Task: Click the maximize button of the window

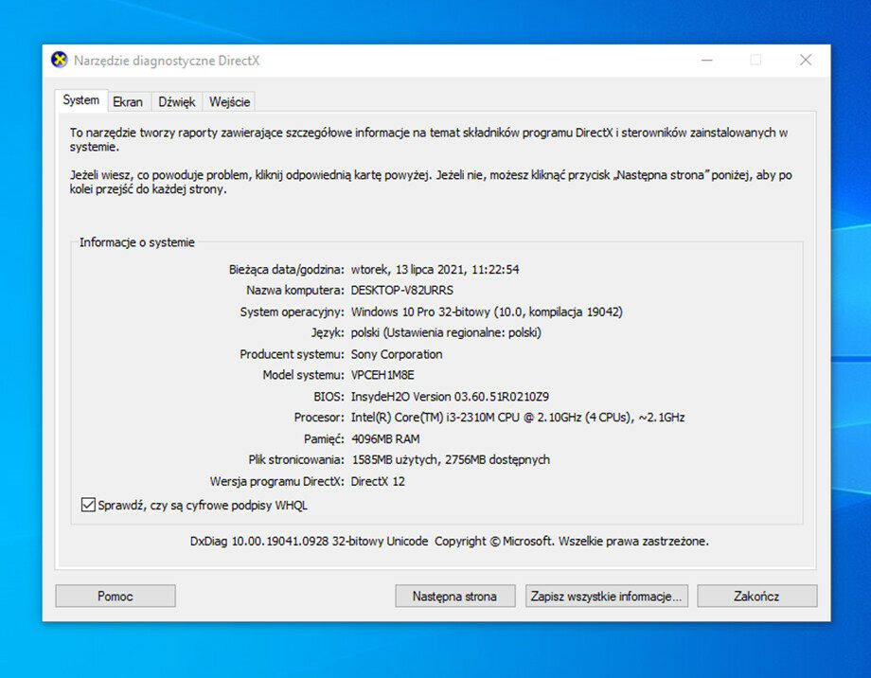Action: click(755, 59)
